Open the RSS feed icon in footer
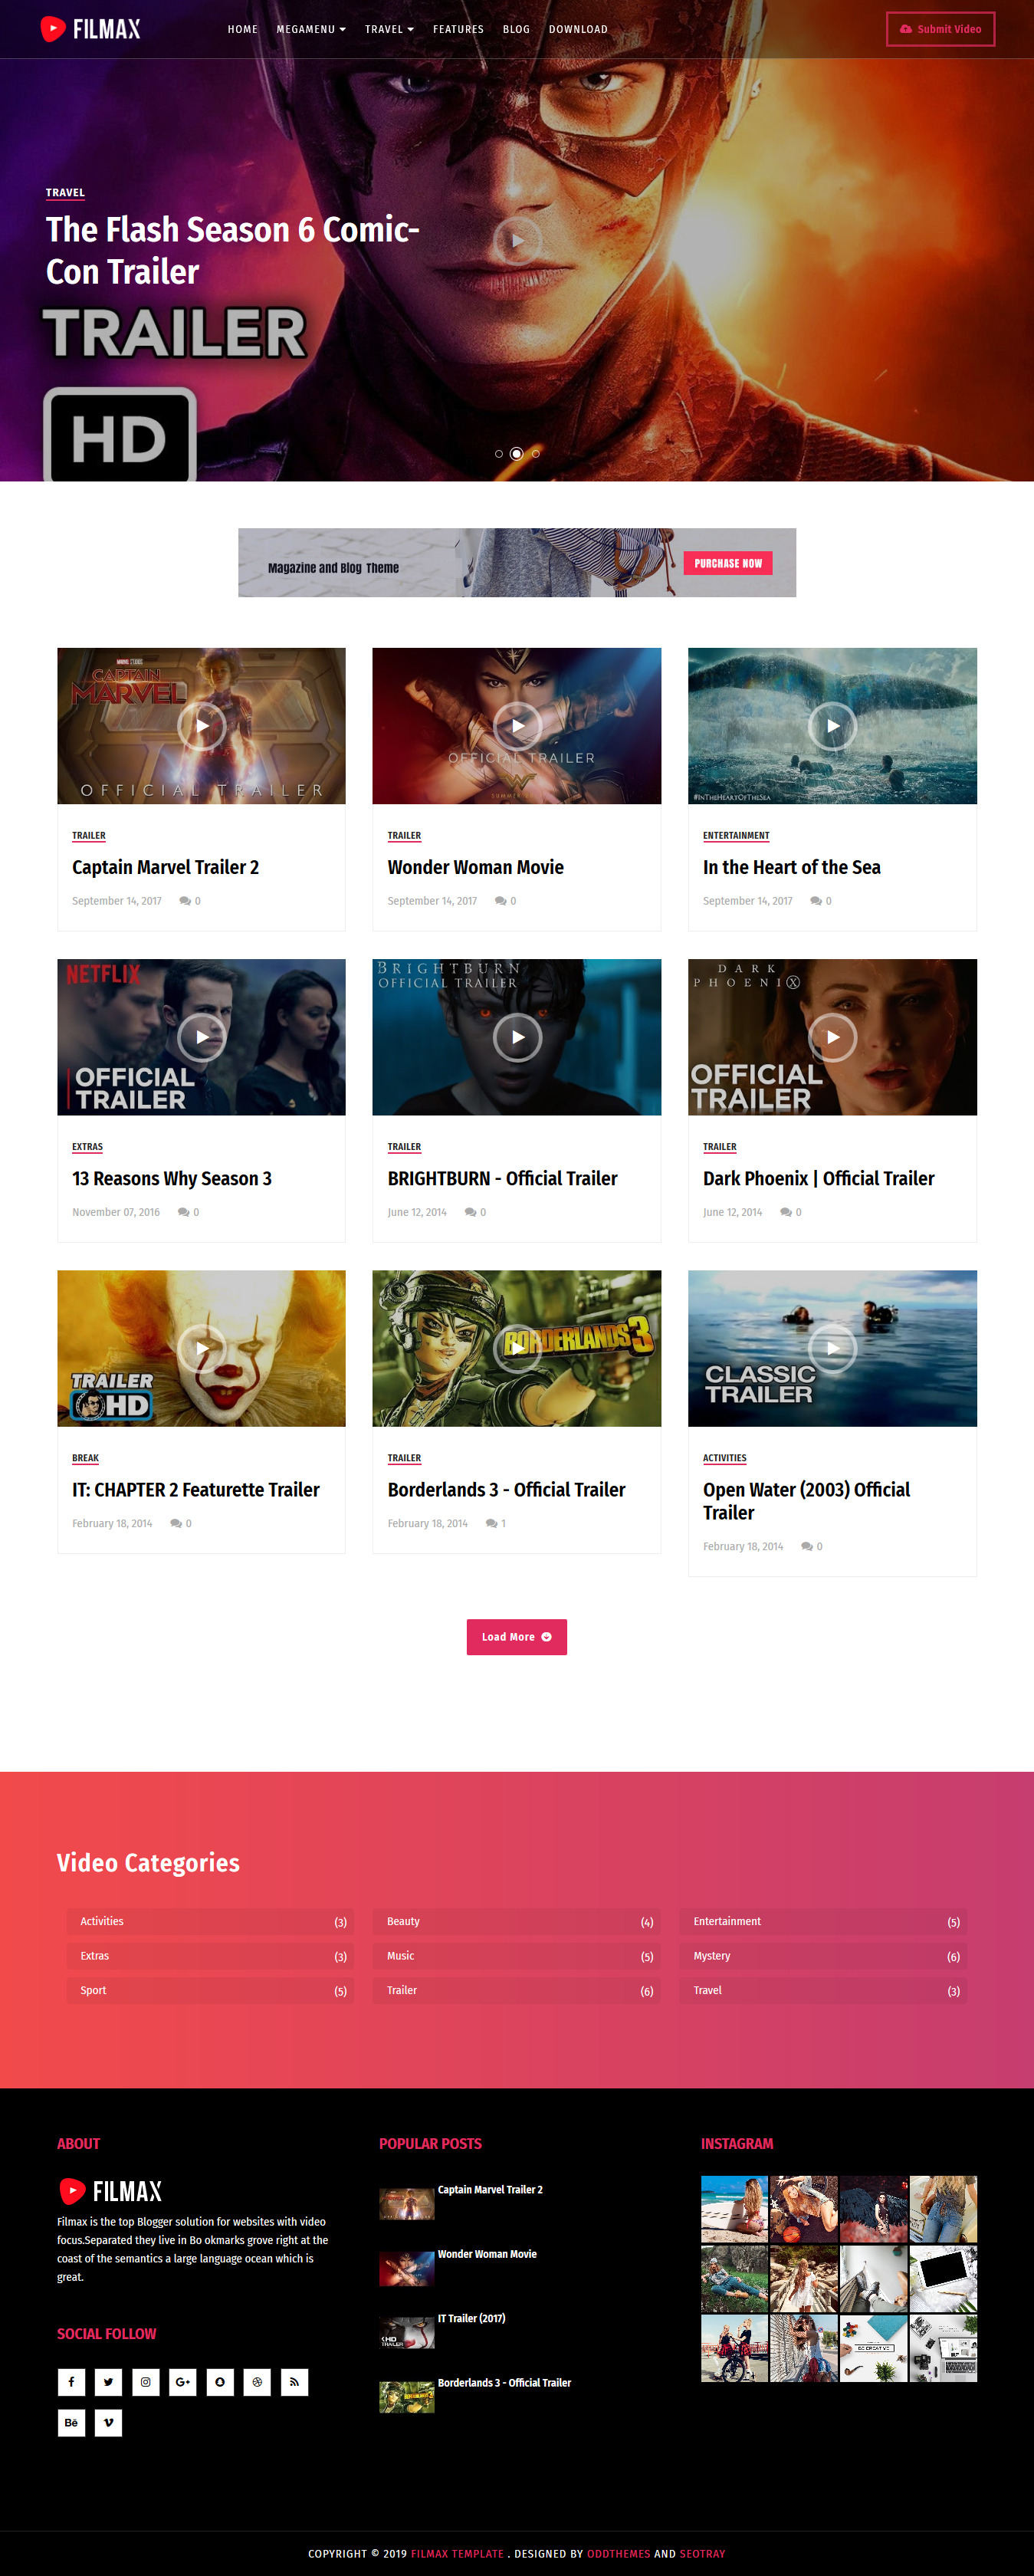Screen dimensions: 1034x2576 pos(294,2382)
